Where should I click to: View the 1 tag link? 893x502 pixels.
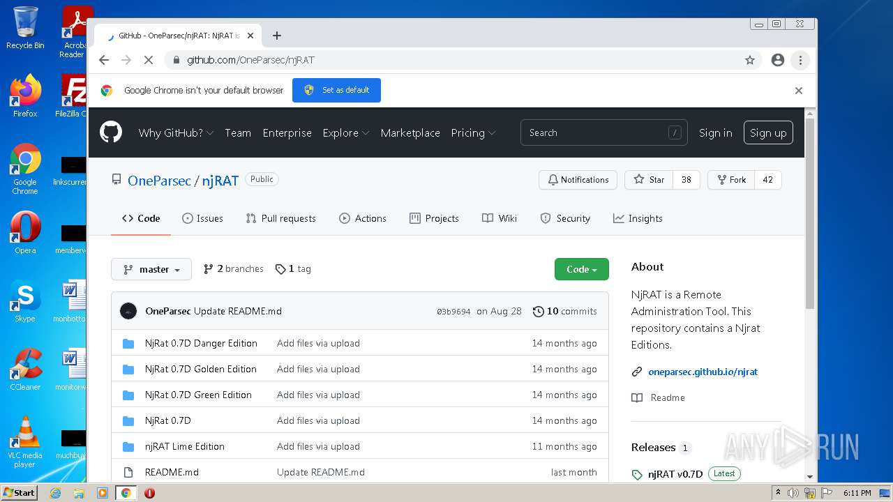[x=293, y=269]
